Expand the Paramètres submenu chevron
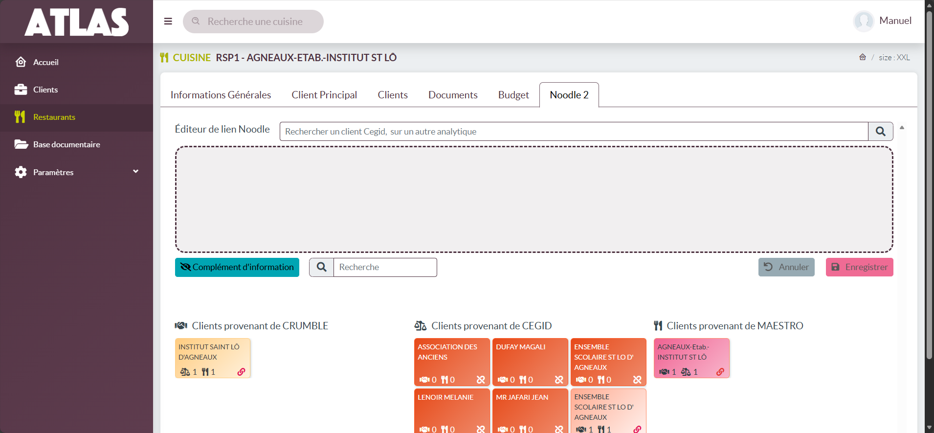 (x=135, y=171)
